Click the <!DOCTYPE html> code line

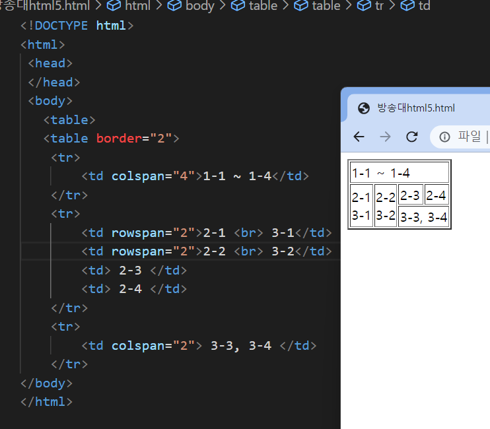(77, 26)
